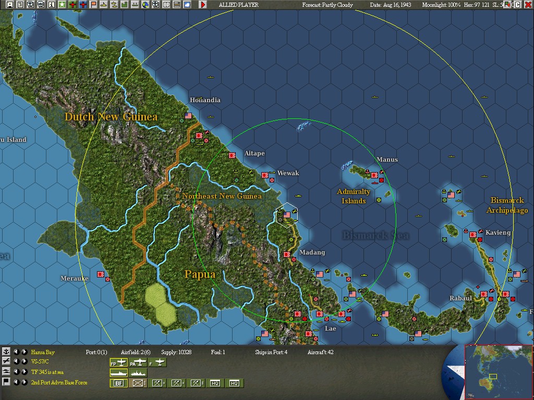Image resolution: width=534 pixels, height=400 pixels.
Task: Click the anchor base icon beside Hansa Bay
Action: (x=6, y=351)
